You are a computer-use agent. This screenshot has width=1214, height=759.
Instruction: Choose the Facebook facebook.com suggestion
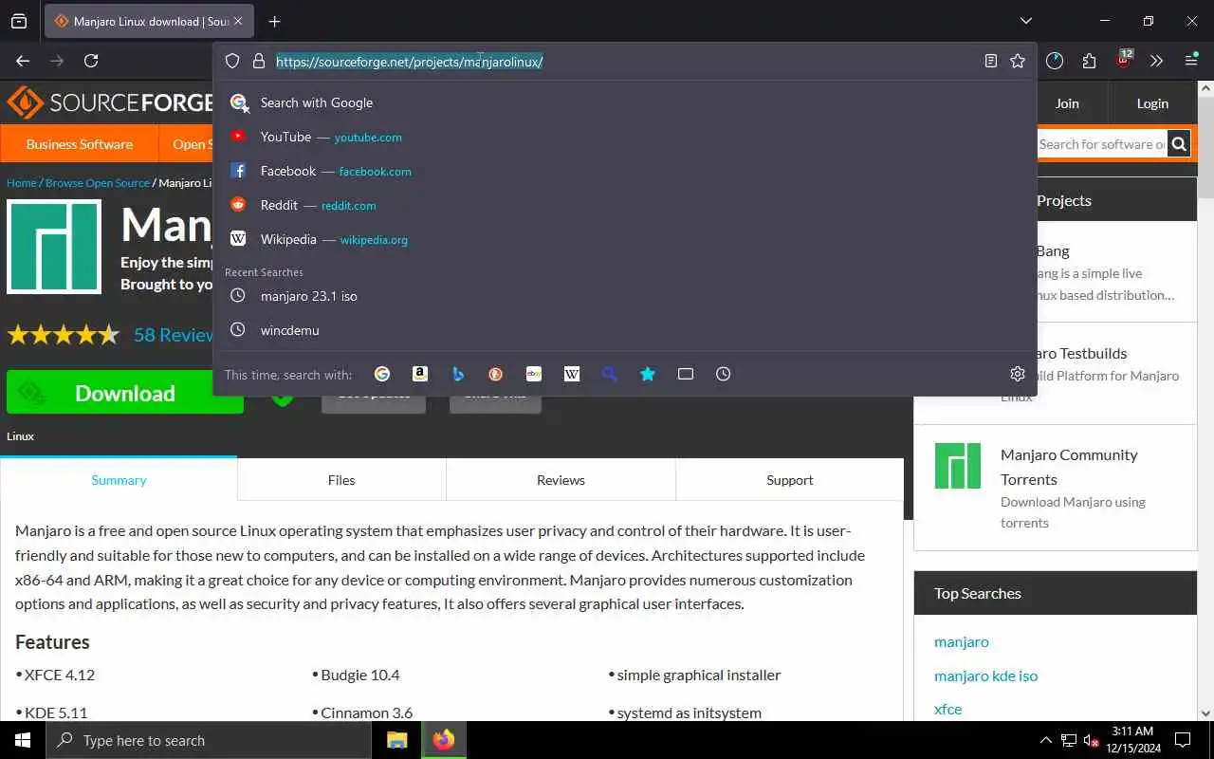[x=625, y=171]
